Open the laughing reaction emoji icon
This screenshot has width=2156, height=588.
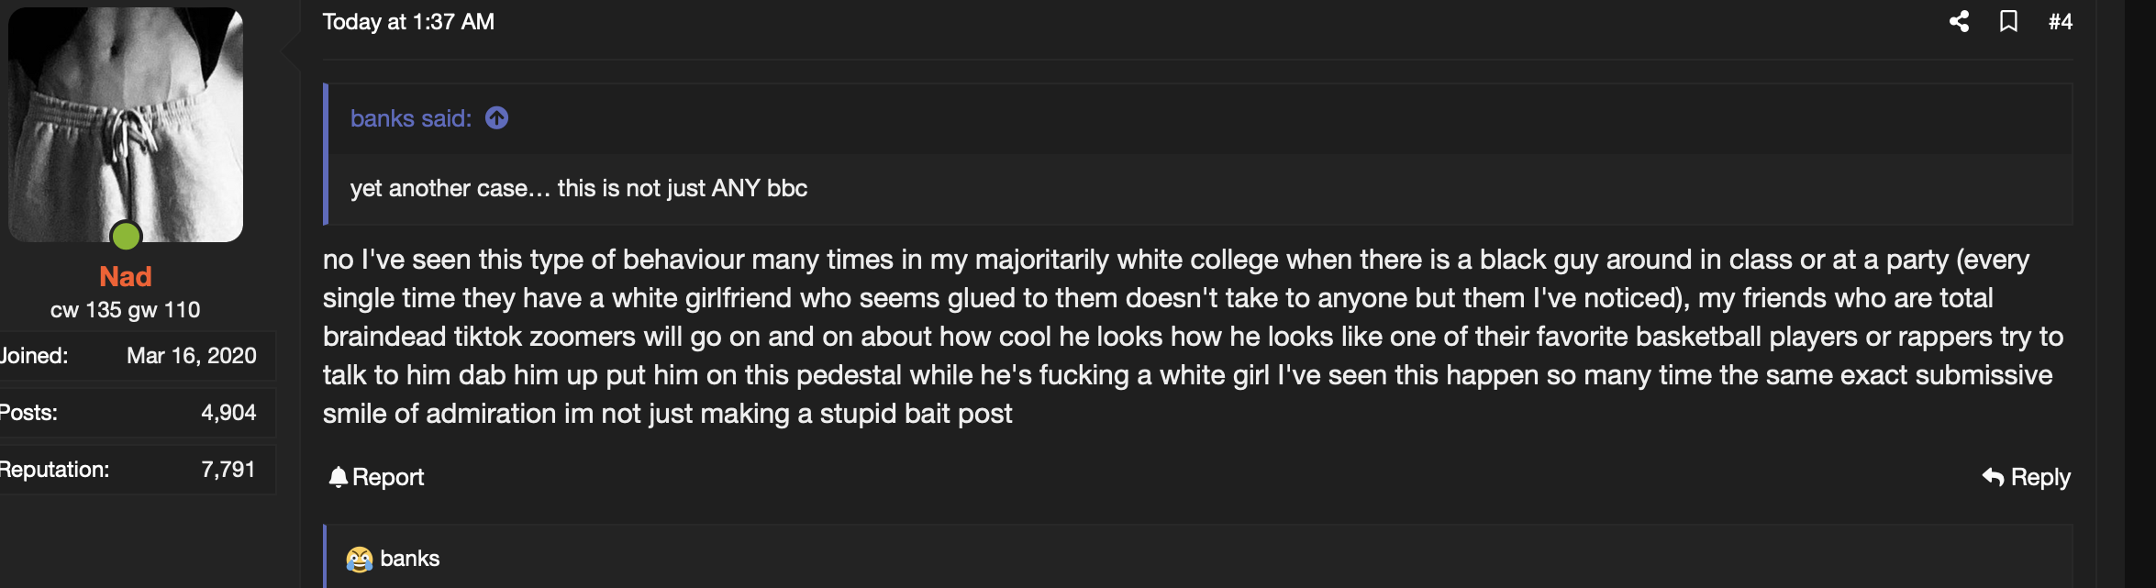[360, 559]
